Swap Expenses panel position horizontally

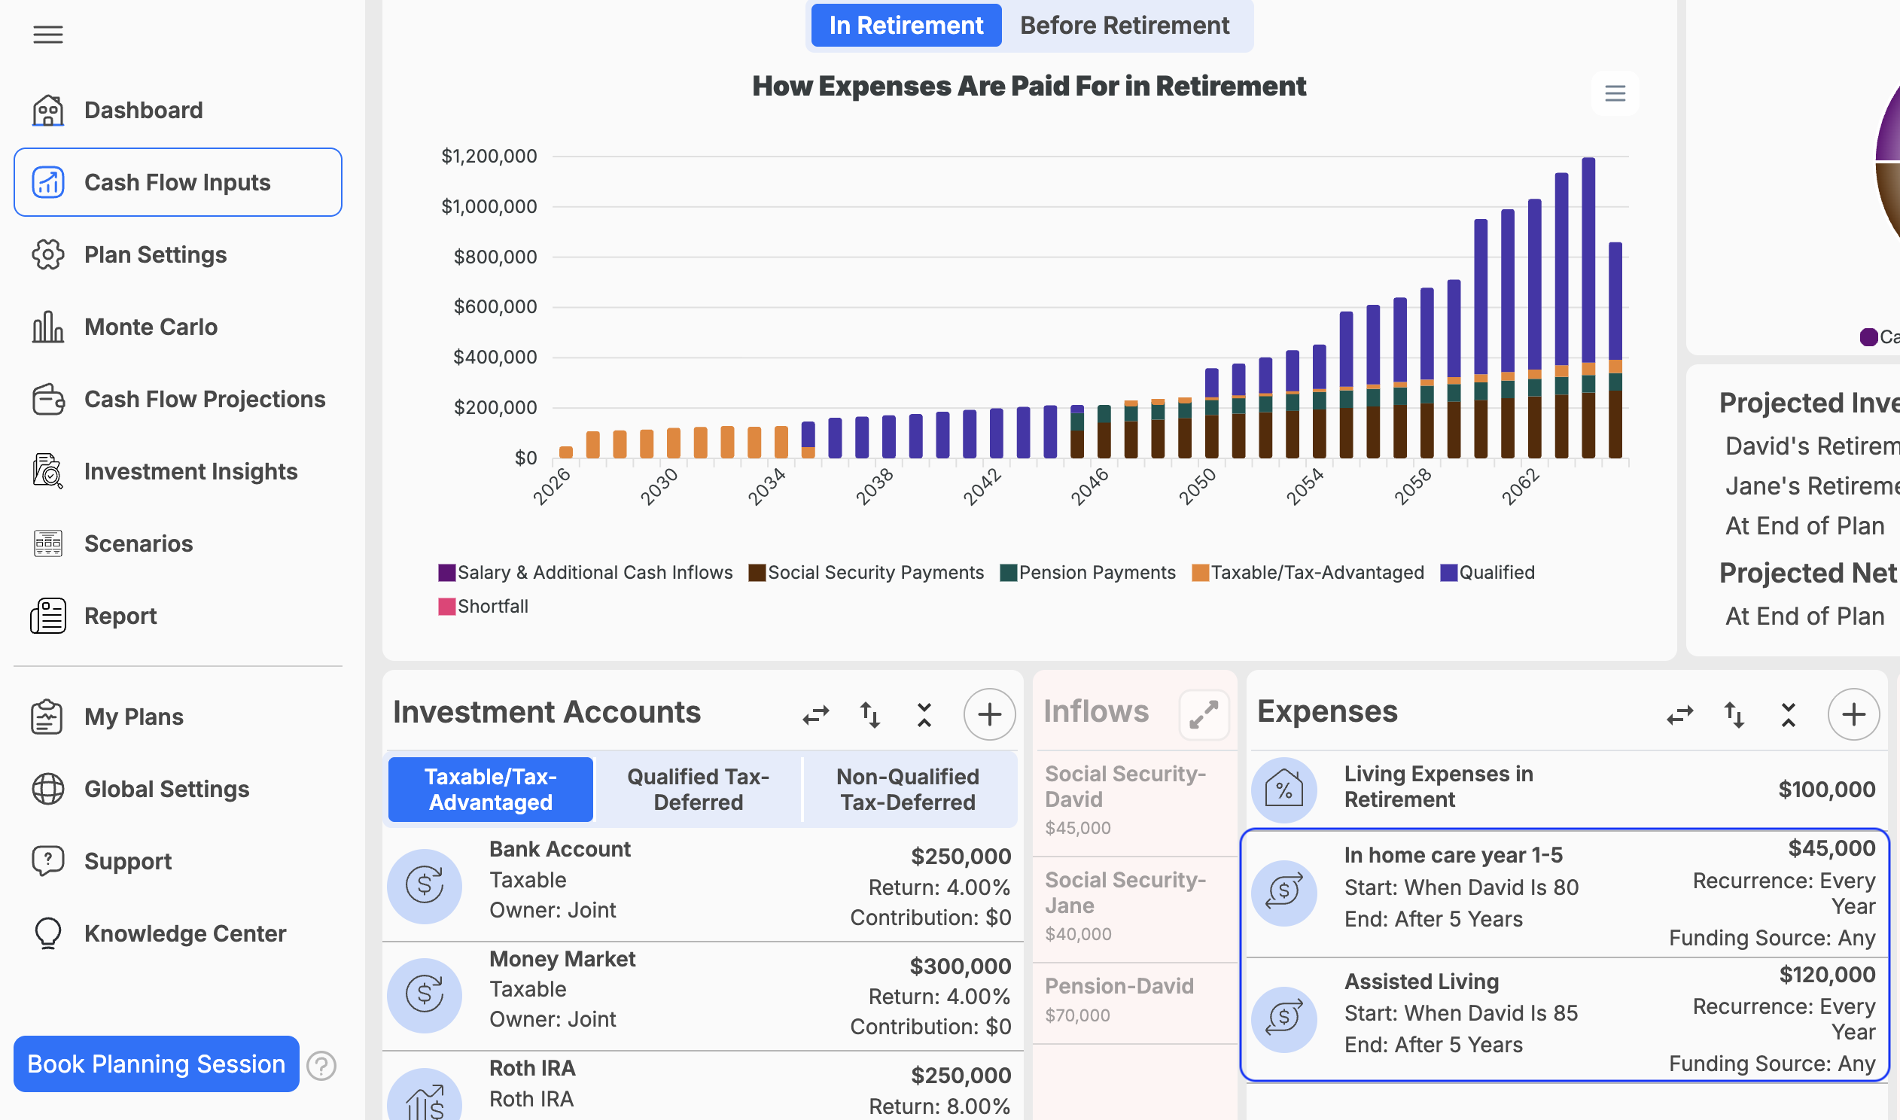point(1679,714)
